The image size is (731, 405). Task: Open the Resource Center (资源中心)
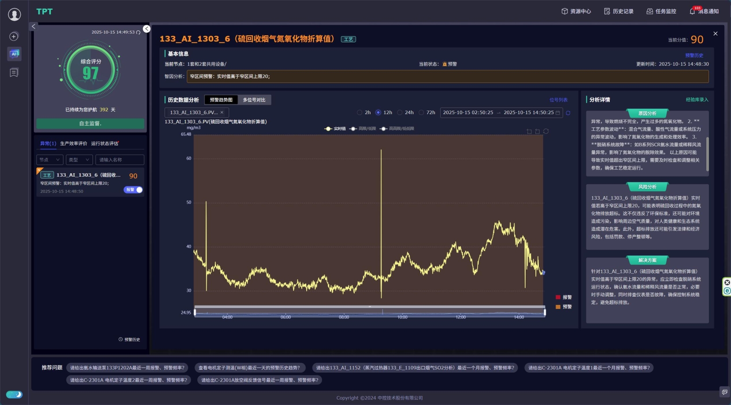[x=576, y=11]
